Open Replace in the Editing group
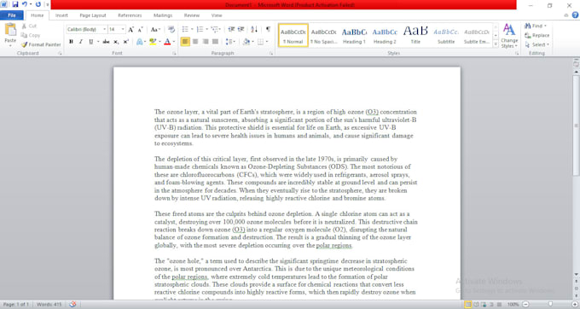 pos(537,35)
